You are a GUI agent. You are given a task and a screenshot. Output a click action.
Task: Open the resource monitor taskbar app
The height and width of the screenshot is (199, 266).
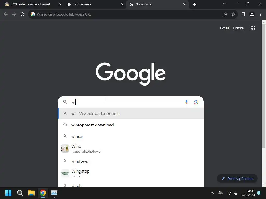(x=54, y=193)
